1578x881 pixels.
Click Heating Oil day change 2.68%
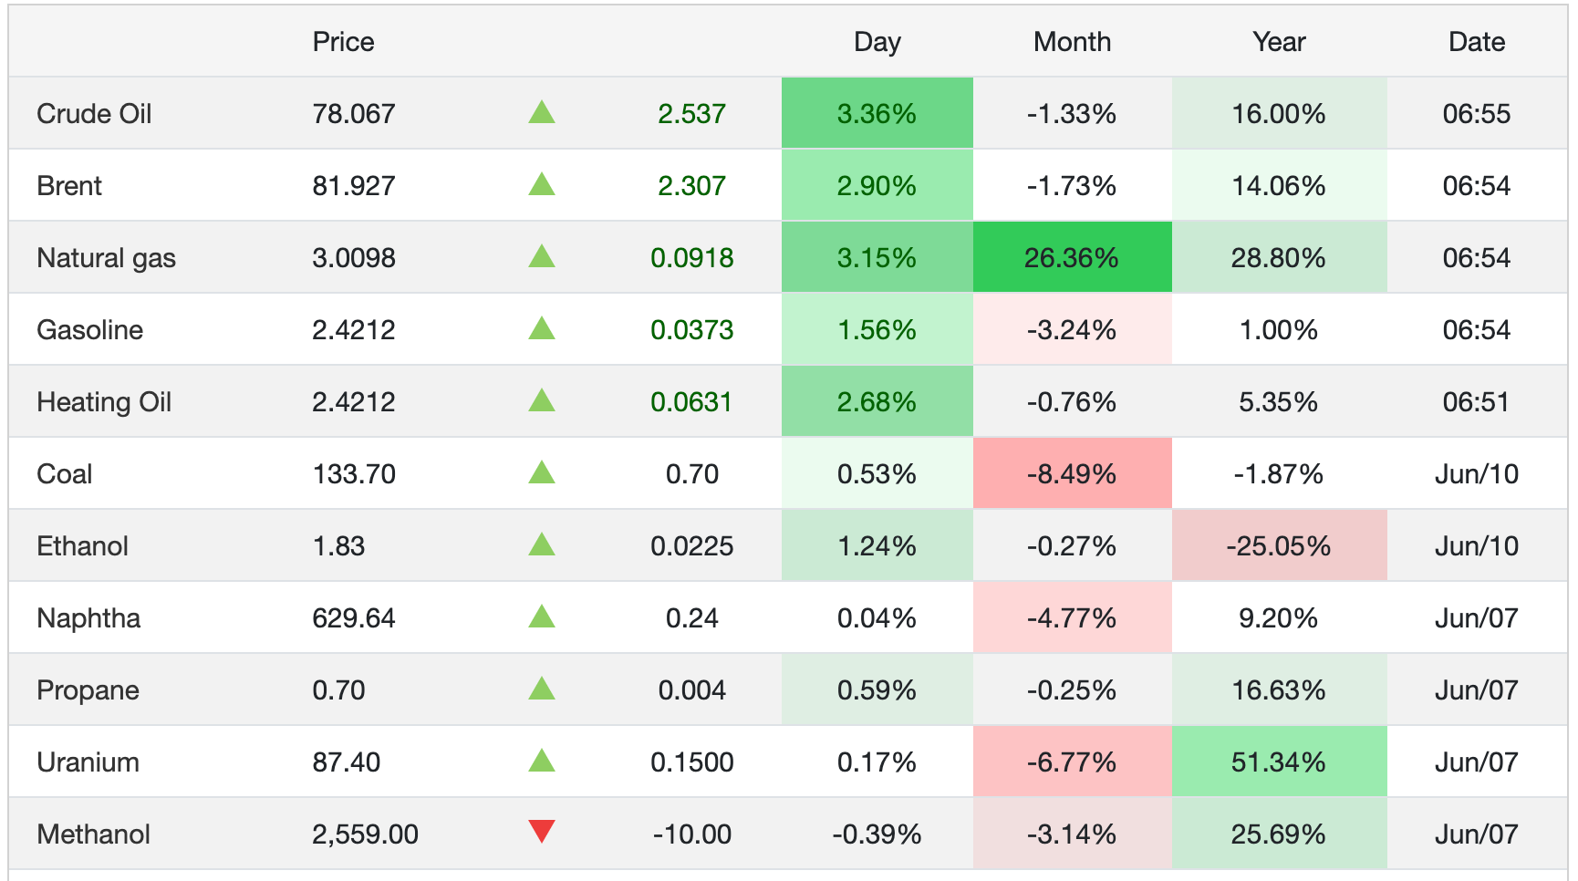(877, 402)
